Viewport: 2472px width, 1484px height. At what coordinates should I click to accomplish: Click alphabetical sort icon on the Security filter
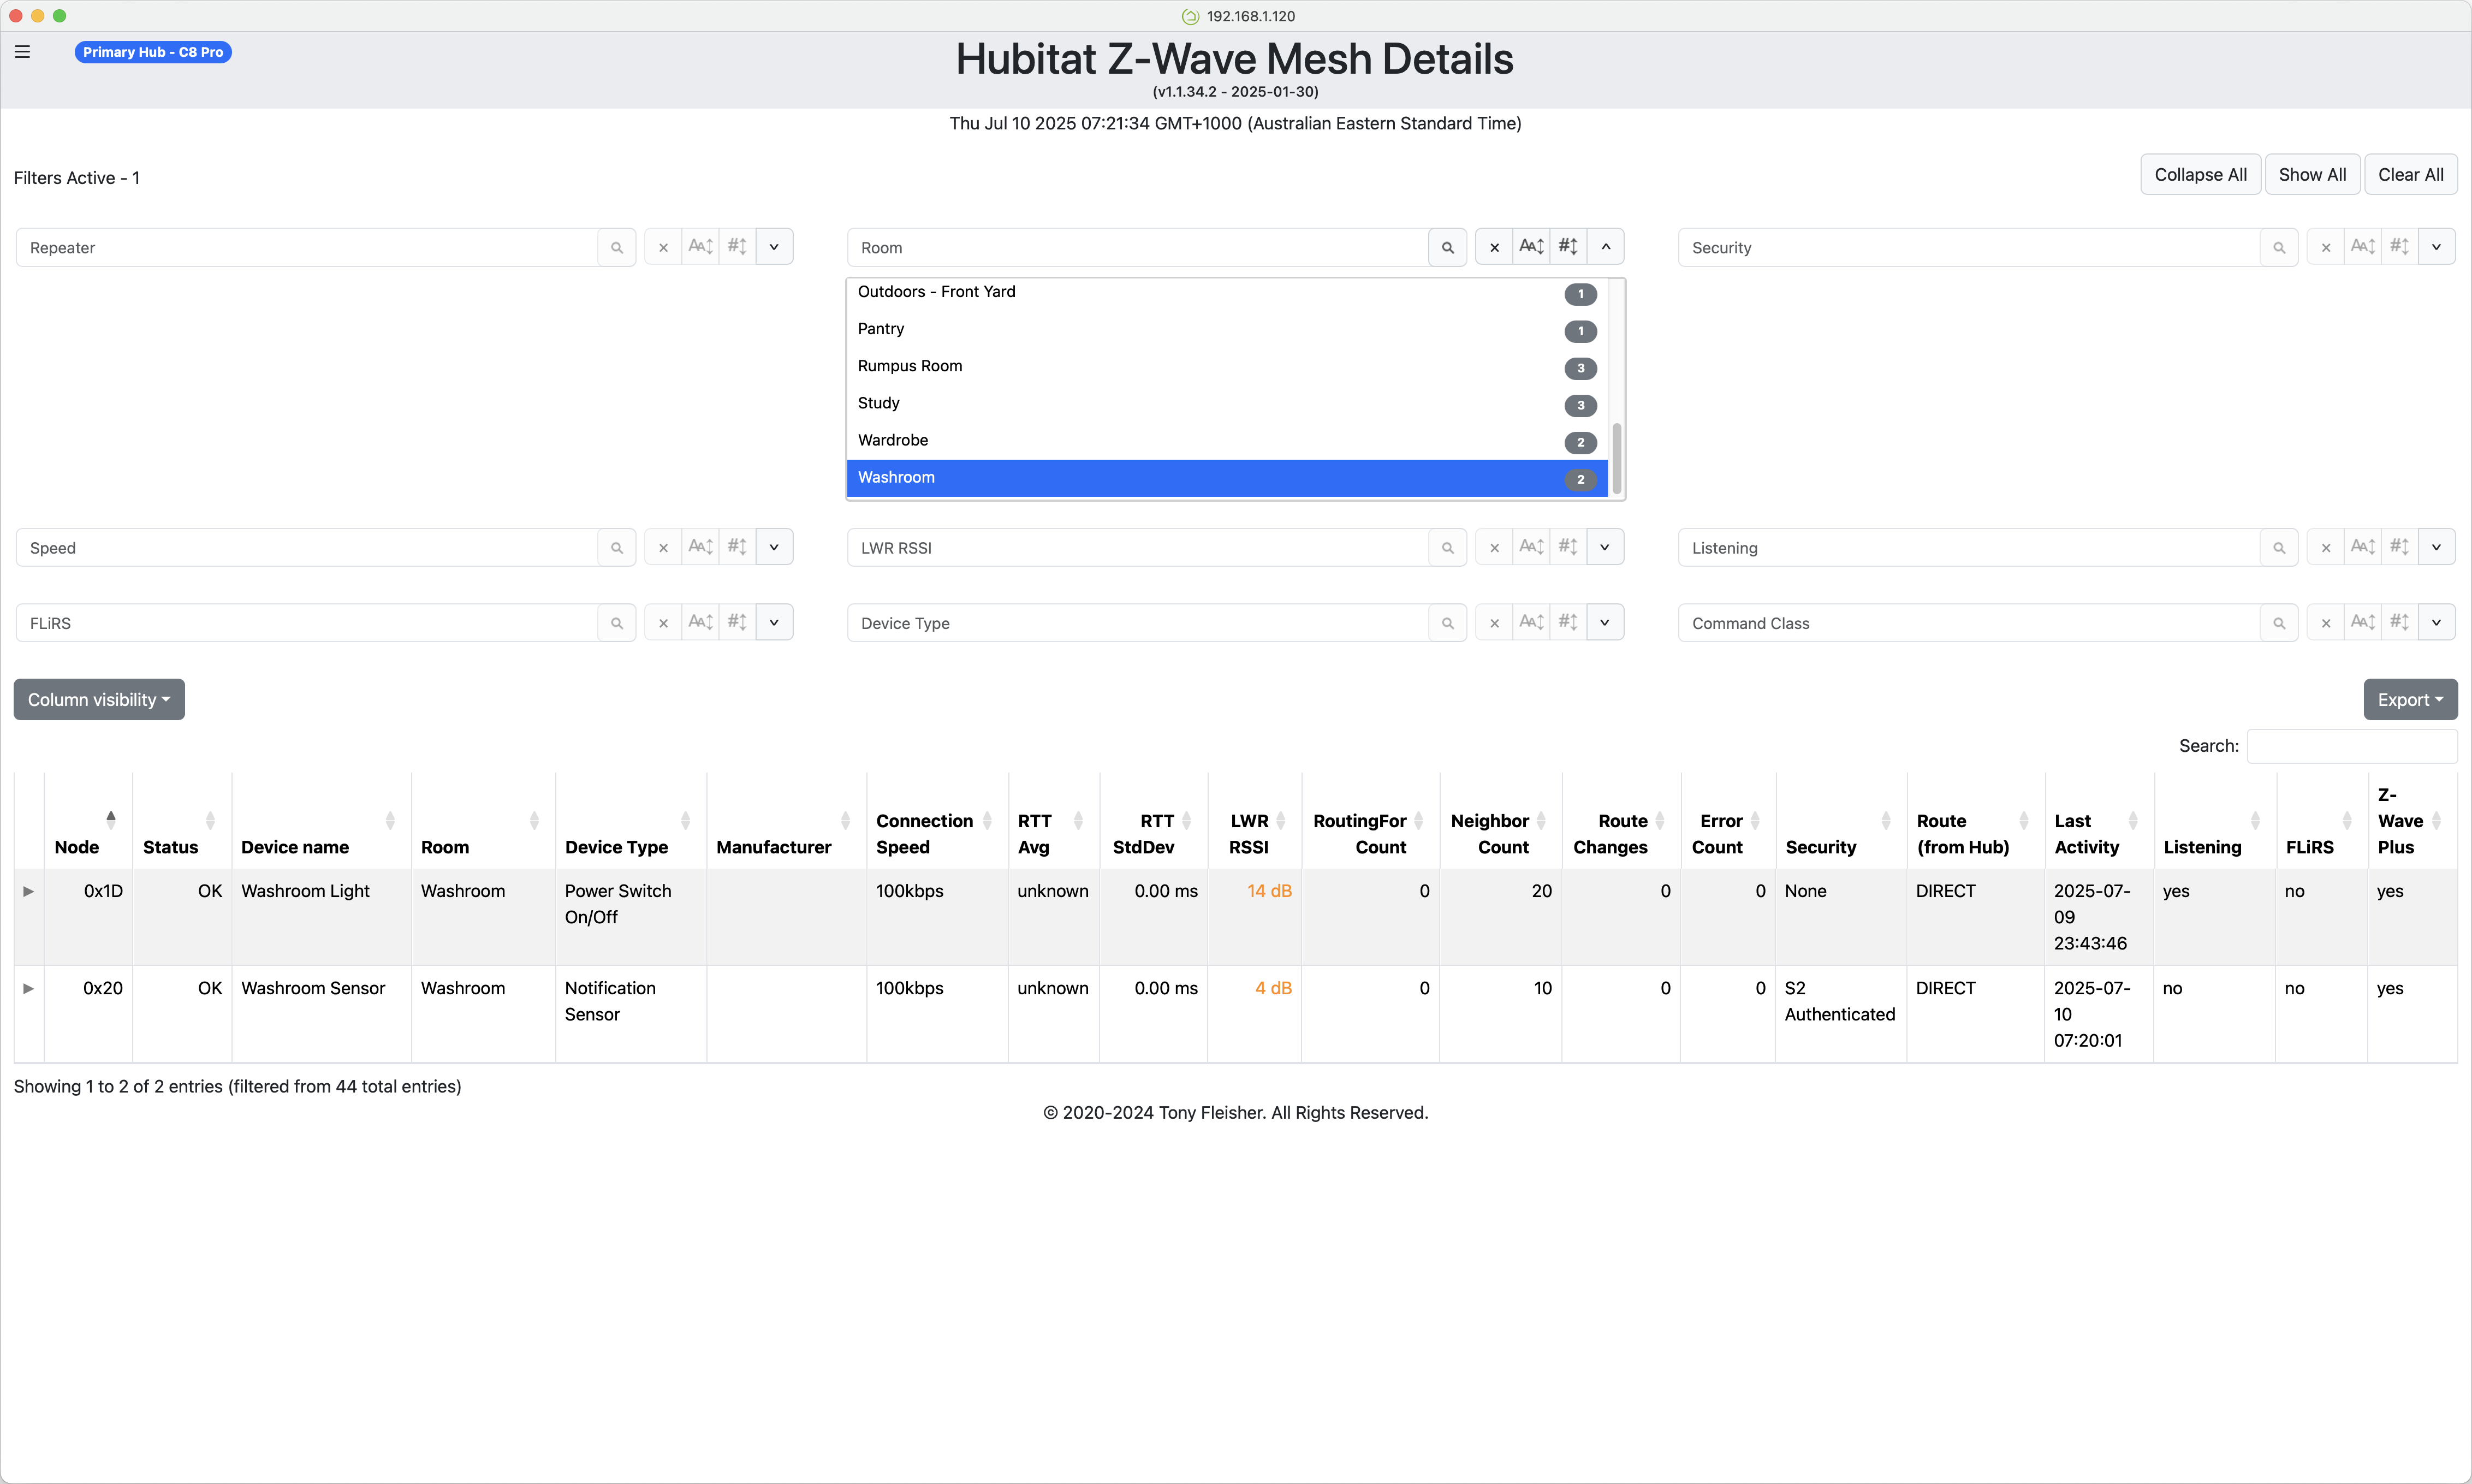click(2363, 246)
